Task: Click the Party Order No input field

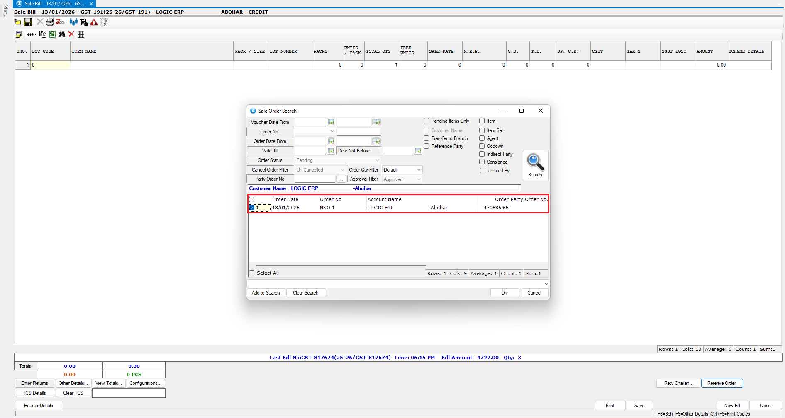Action: click(x=315, y=179)
